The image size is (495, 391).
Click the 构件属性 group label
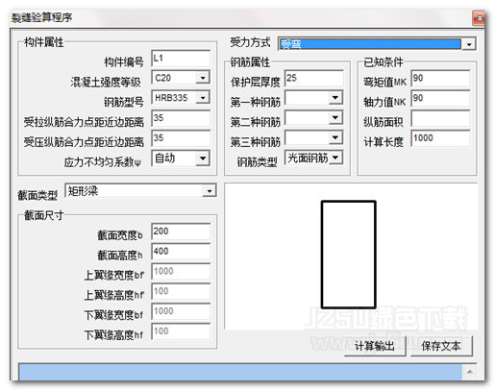tap(44, 42)
